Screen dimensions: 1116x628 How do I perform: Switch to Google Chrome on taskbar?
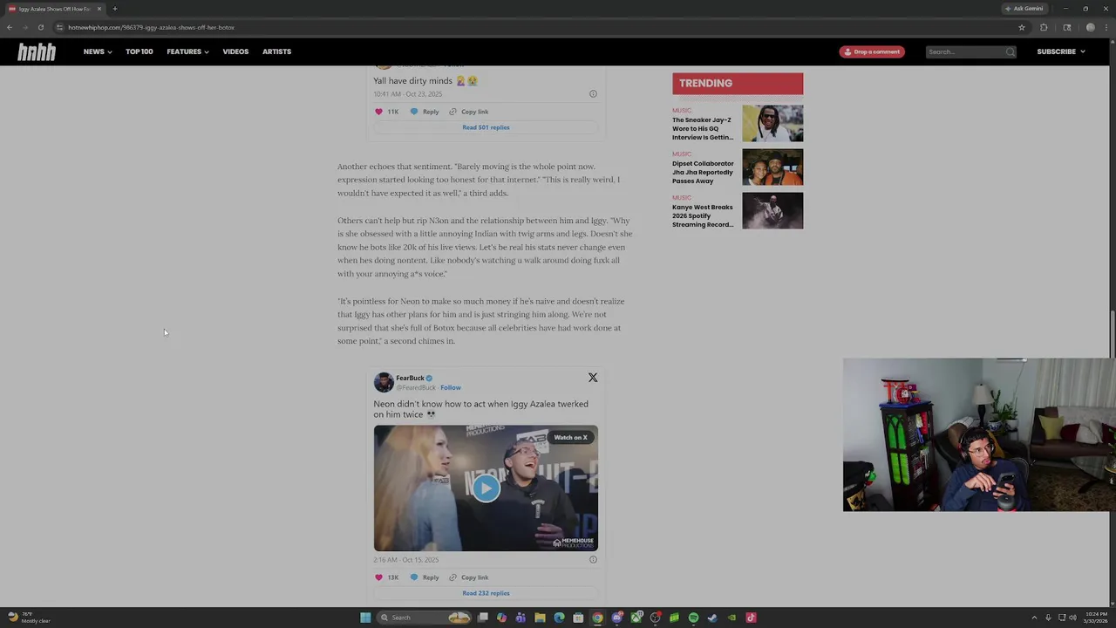pyautogui.click(x=597, y=618)
